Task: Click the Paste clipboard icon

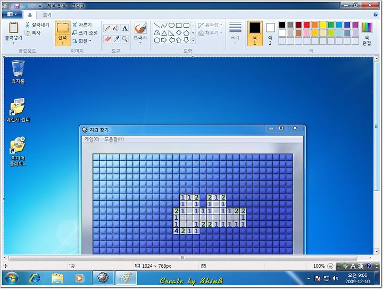Action: pyautogui.click(x=13, y=28)
